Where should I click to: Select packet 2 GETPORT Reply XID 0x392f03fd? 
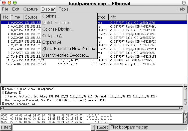click(x=94, y=26)
